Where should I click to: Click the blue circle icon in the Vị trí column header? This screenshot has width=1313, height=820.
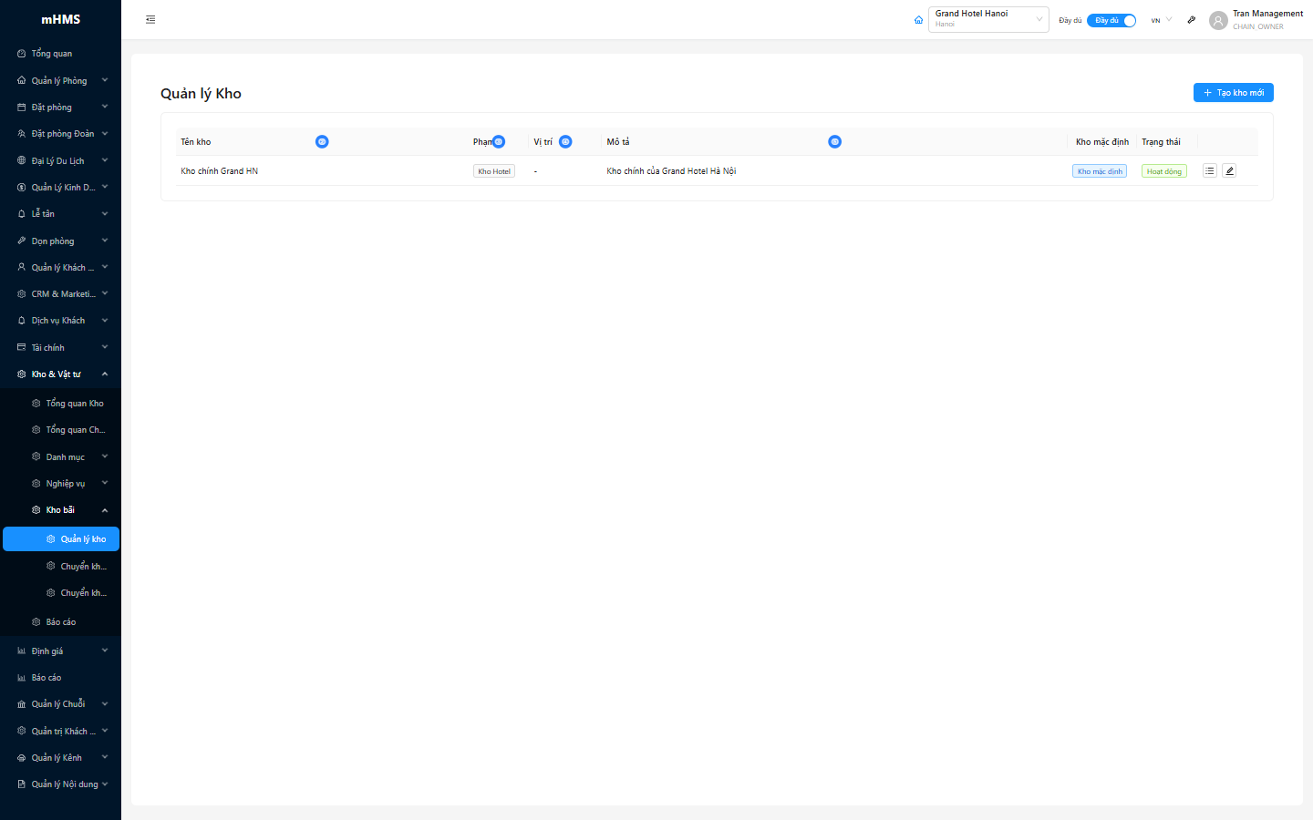[x=565, y=141]
